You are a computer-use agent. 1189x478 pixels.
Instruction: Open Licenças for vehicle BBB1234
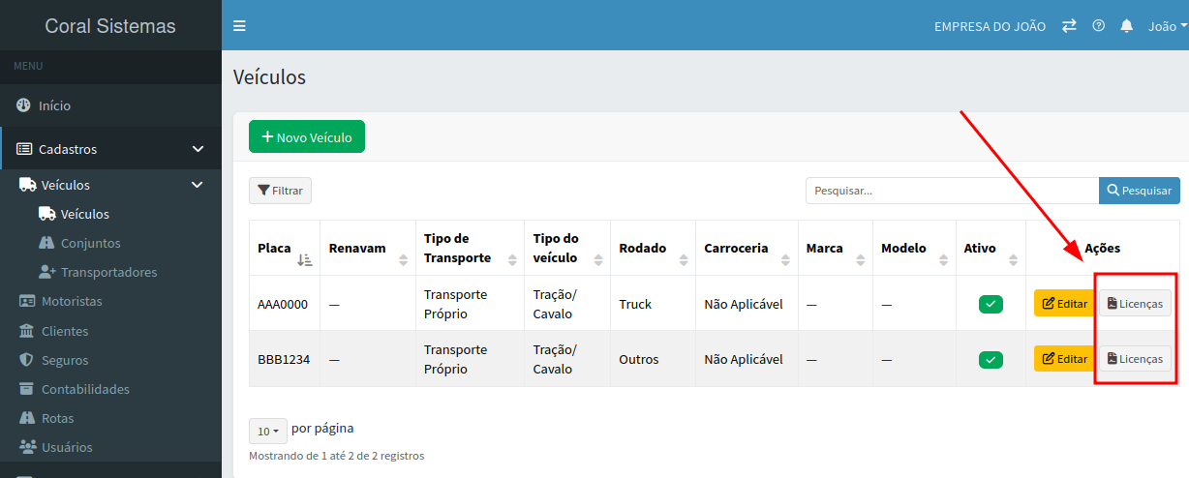pos(1134,359)
